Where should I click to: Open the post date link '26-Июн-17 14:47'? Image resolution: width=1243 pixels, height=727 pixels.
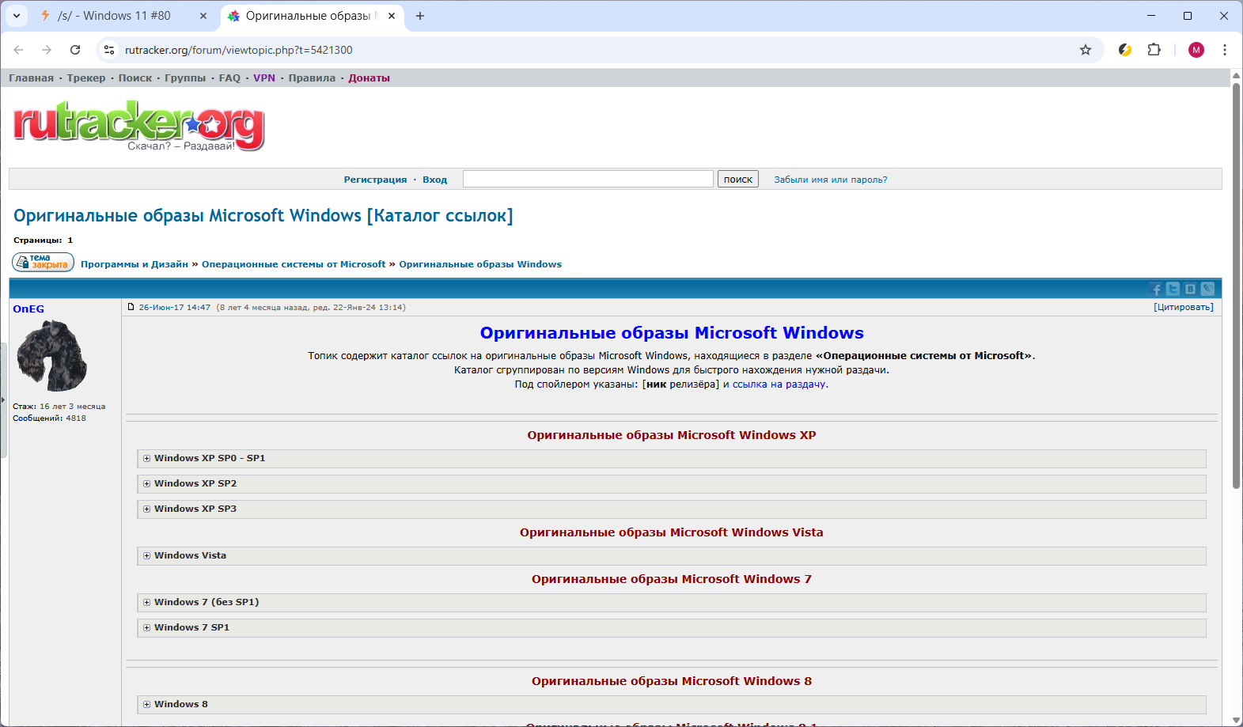pos(175,307)
